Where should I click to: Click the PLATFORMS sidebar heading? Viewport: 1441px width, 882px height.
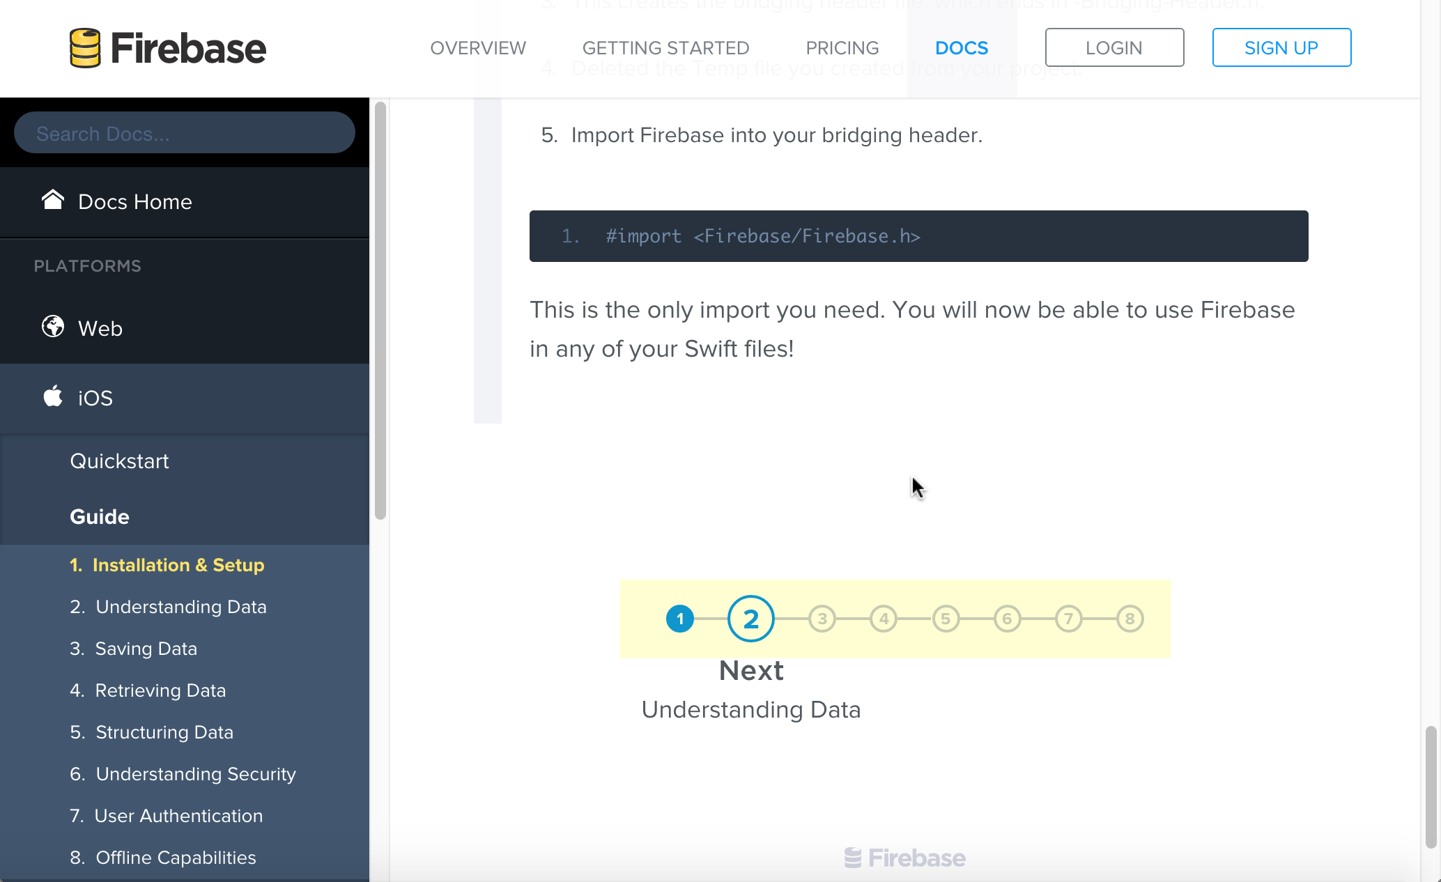[x=88, y=266]
